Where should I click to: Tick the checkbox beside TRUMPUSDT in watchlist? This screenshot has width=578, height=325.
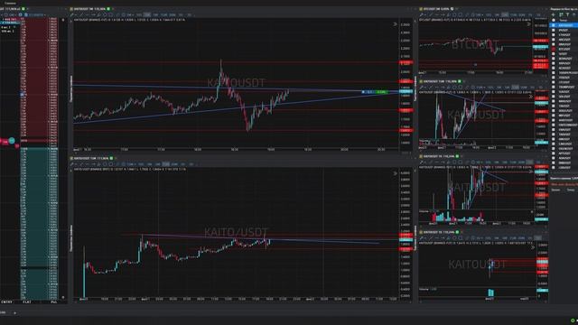pyautogui.click(x=554, y=87)
